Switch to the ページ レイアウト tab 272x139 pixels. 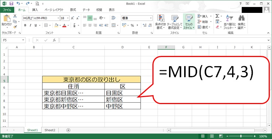(54, 10)
